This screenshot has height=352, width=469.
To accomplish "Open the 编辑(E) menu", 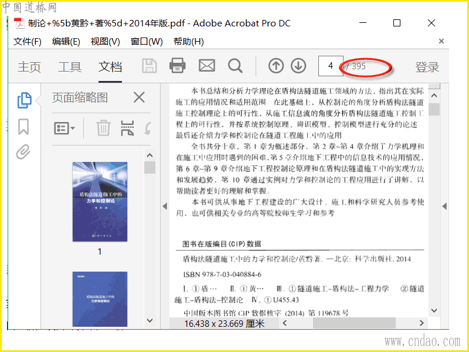I will [x=66, y=41].
